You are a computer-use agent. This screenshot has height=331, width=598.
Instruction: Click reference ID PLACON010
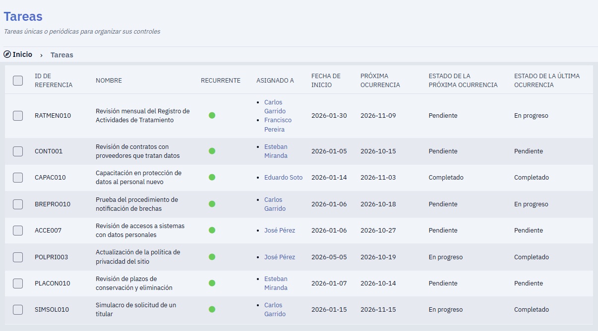(52, 283)
